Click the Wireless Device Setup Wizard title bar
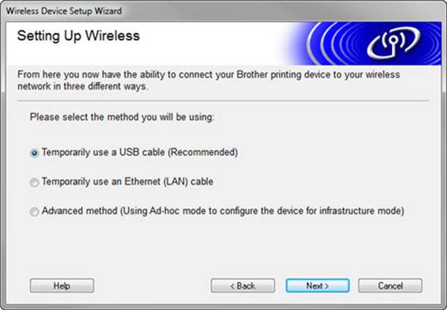447x310 pixels. (223, 11)
